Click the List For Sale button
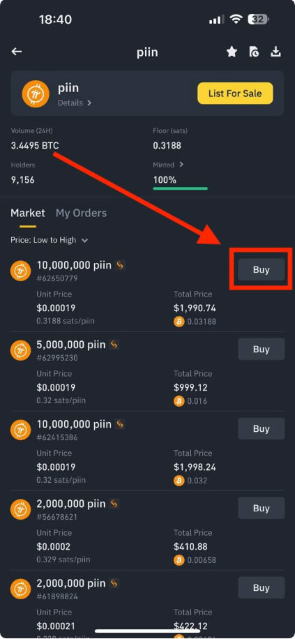This screenshot has width=295, height=639. coord(235,93)
